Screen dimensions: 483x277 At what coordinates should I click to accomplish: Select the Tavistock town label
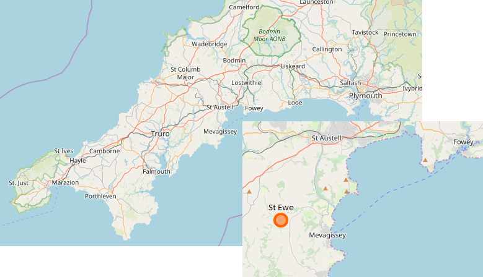coord(365,32)
